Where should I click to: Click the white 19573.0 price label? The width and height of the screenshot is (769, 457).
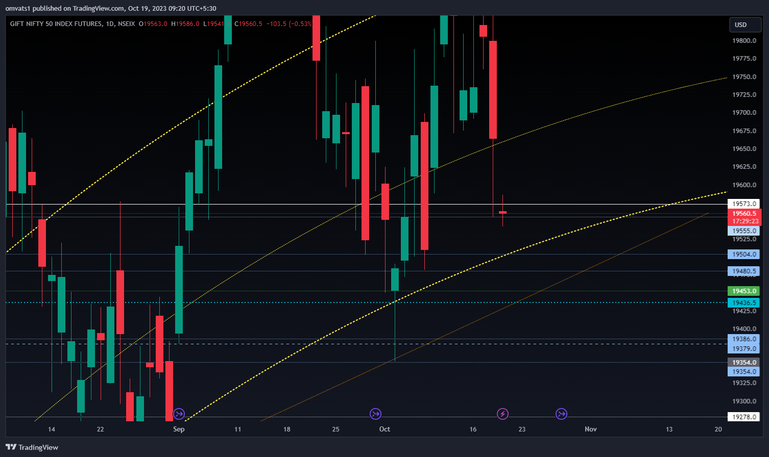click(744, 204)
